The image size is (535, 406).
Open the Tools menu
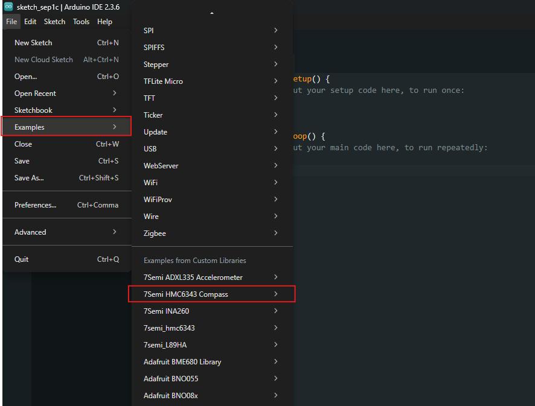pyautogui.click(x=81, y=22)
